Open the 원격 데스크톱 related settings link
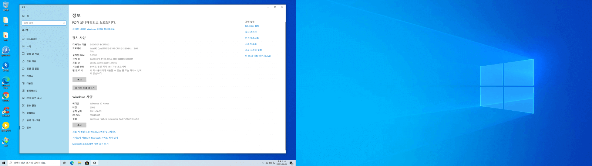Viewport: 592px width, 166px height. click(x=252, y=38)
